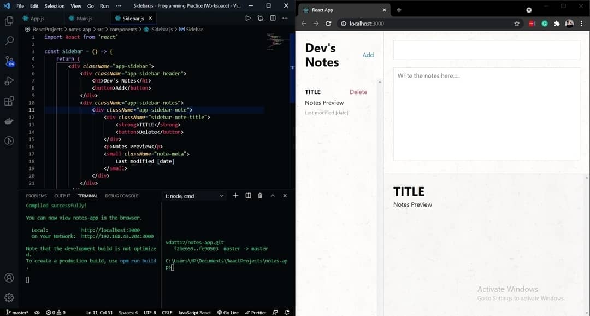Open changes compare icon in editor toolbar
Screen dimensions: 590x316
point(261,18)
